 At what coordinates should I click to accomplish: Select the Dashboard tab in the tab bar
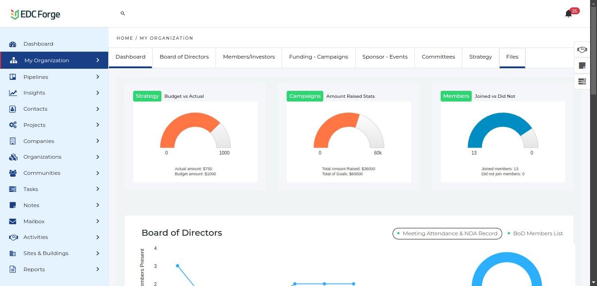tap(130, 57)
